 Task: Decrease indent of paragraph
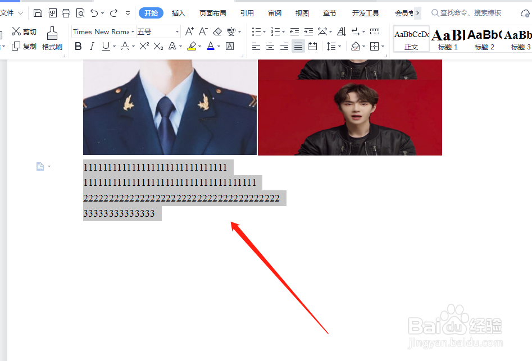(294, 32)
